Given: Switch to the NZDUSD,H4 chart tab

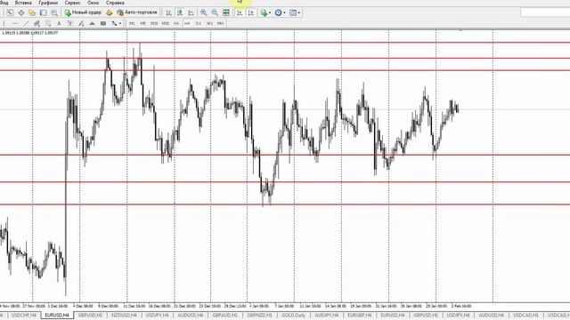Looking at the screenshot, I should (124, 316).
